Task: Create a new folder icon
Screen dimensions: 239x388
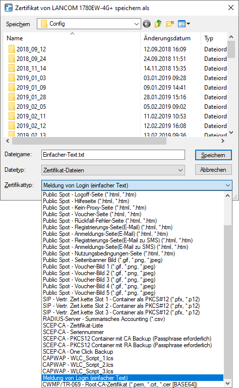Action: [170, 24]
